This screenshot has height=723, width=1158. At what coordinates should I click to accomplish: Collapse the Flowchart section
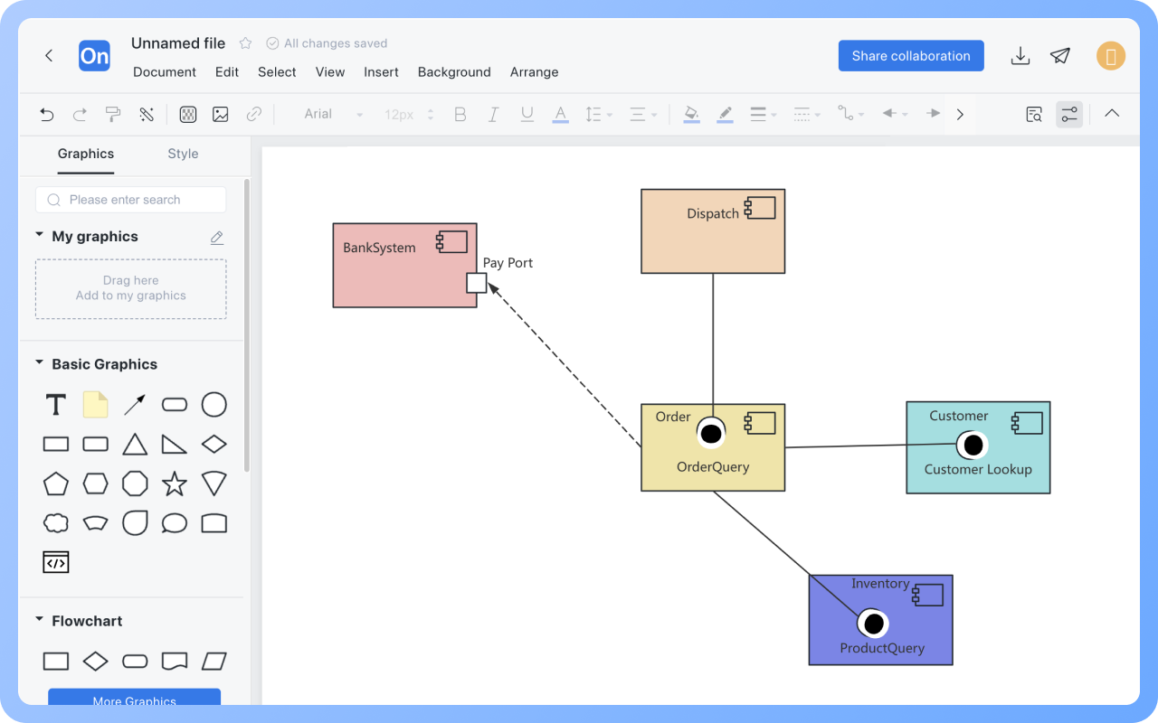click(39, 619)
